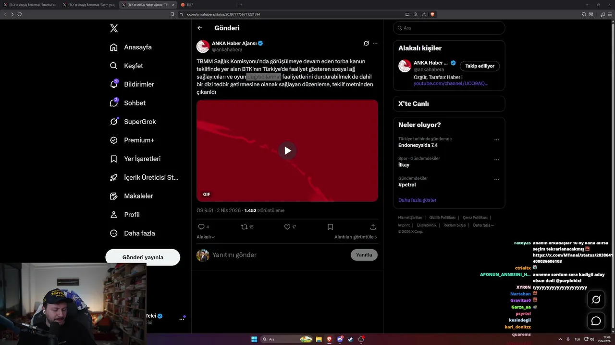Open #petrol trending topic
Viewport: 615px width, 345px height.
(x=407, y=184)
